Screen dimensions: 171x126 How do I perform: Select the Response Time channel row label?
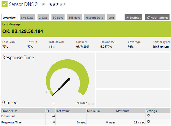pos(11,122)
